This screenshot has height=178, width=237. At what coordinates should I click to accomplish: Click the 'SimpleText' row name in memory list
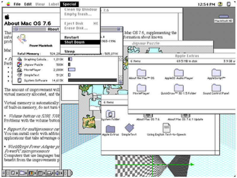click(32, 75)
